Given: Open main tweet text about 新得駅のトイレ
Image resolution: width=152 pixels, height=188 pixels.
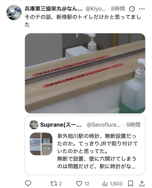Looking at the screenshot, I should tap(83, 21).
